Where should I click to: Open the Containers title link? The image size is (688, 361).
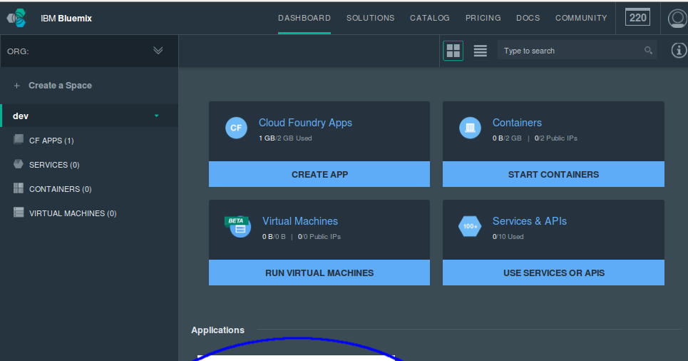point(517,123)
